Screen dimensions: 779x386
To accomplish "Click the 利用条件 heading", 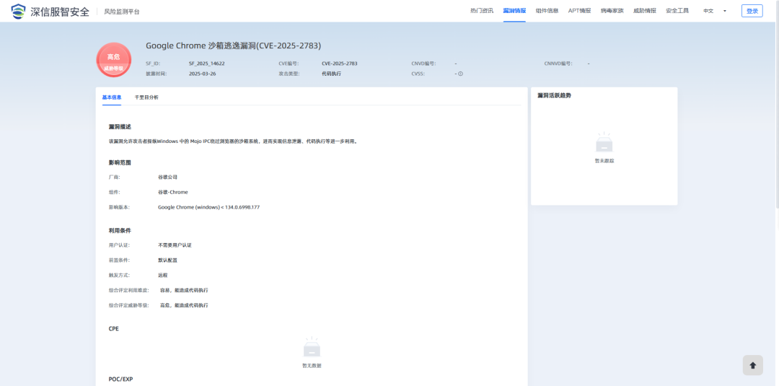I will point(120,230).
